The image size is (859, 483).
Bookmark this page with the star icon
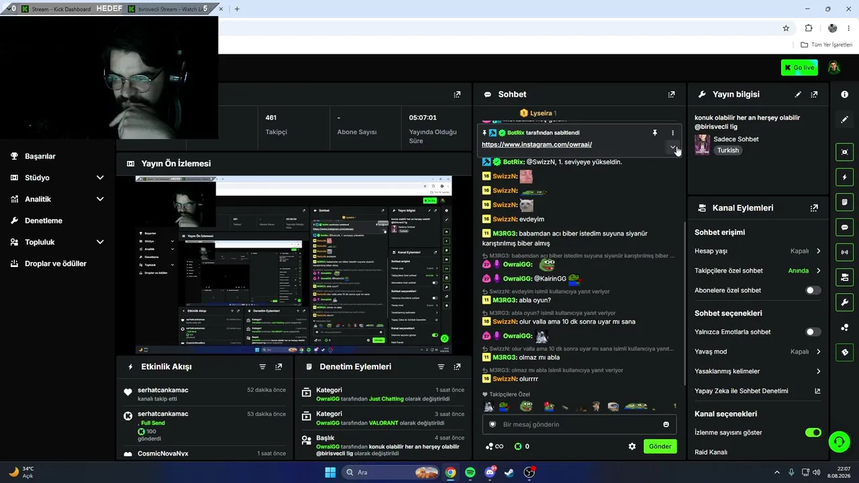click(x=786, y=28)
